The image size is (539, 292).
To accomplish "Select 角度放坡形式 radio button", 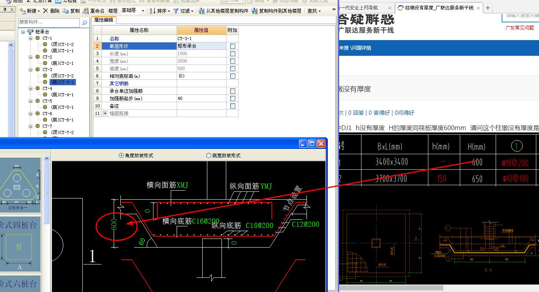I will point(121,156).
